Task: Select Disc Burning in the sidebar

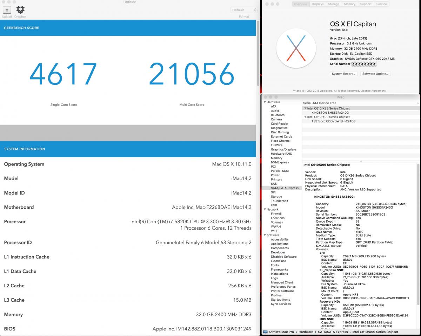Action: click(280, 132)
